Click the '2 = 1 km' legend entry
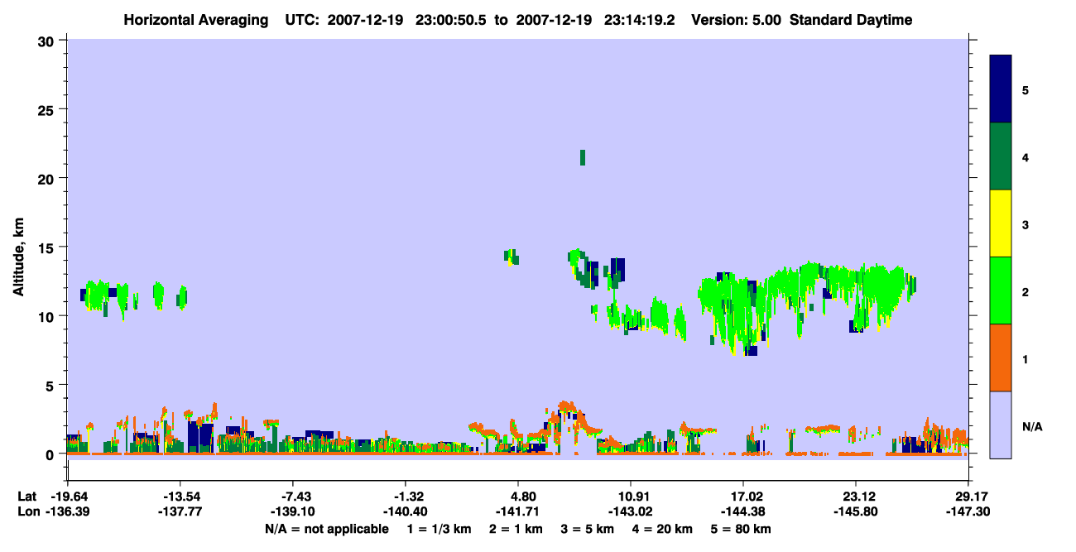The width and height of the screenshot is (1076, 552). (x=515, y=529)
